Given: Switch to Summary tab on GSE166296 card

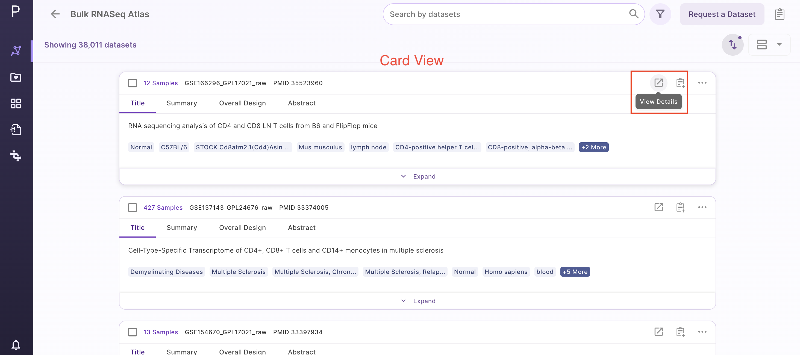Looking at the screenshot, I should click(182, 103).
